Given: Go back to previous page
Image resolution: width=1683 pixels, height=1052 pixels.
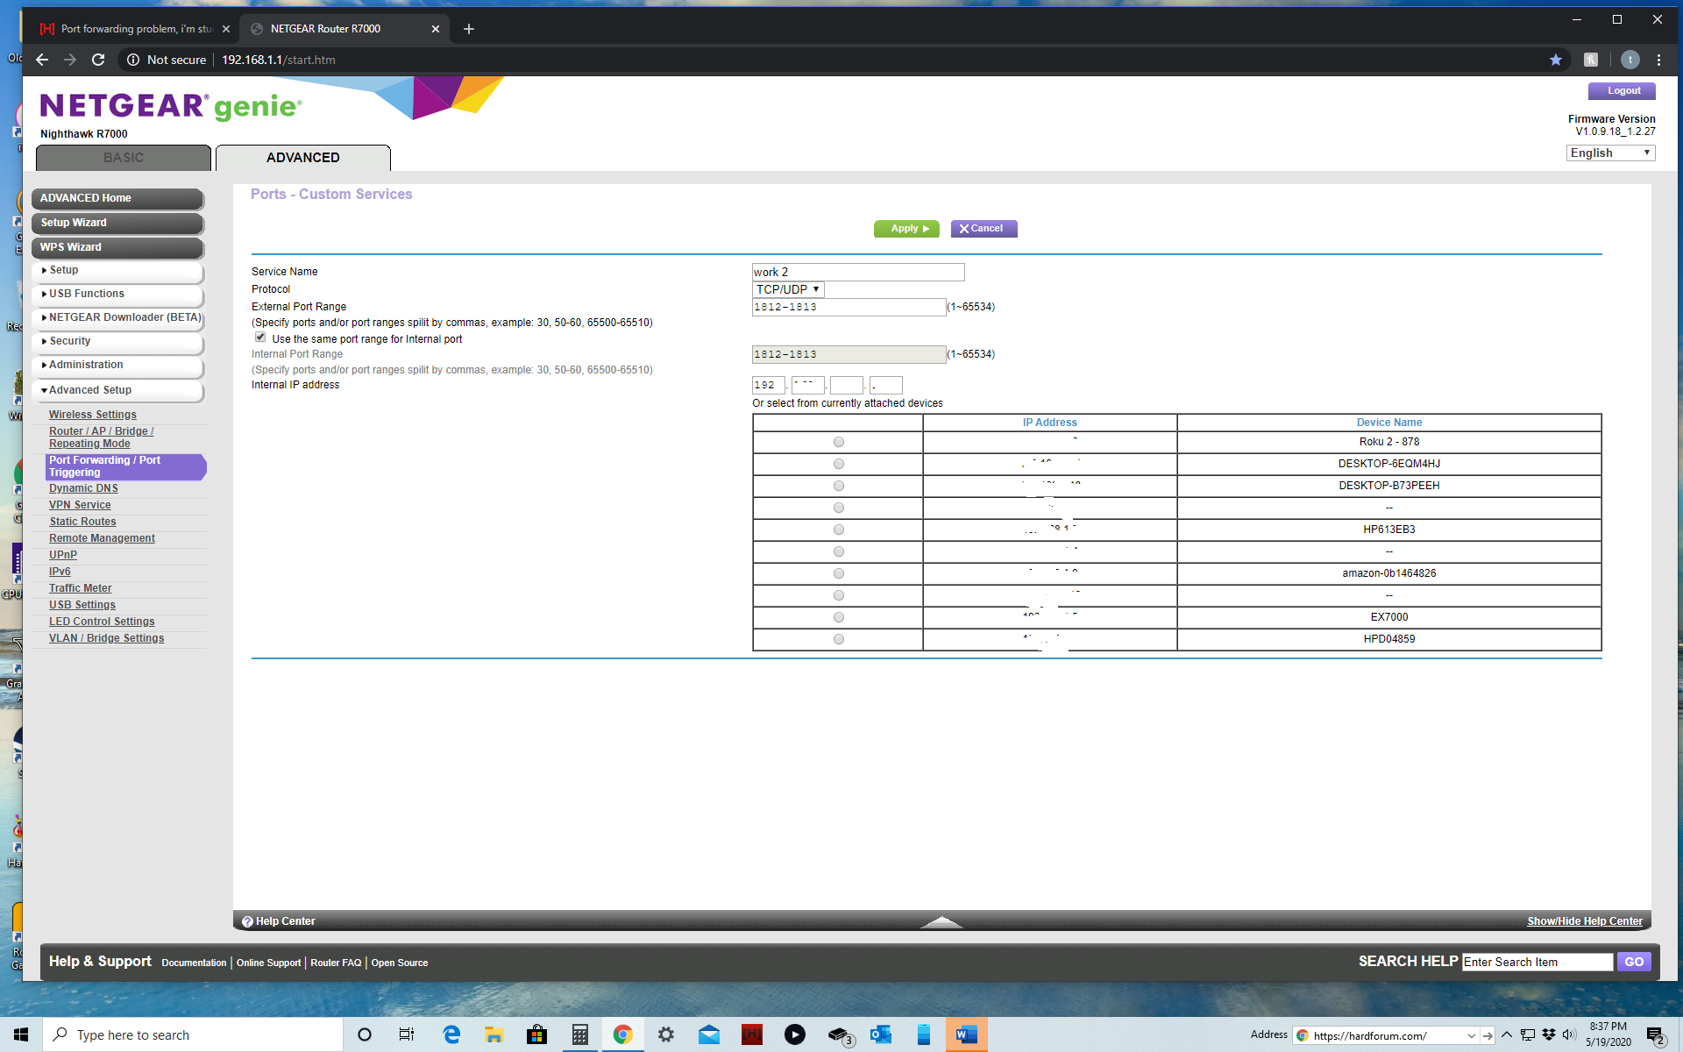Looking at the screenshot, I should (x=42, y=60).
